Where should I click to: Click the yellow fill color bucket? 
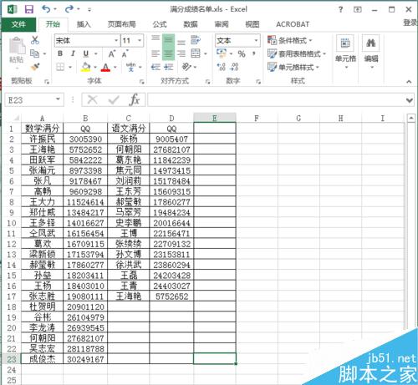point(86,67)
